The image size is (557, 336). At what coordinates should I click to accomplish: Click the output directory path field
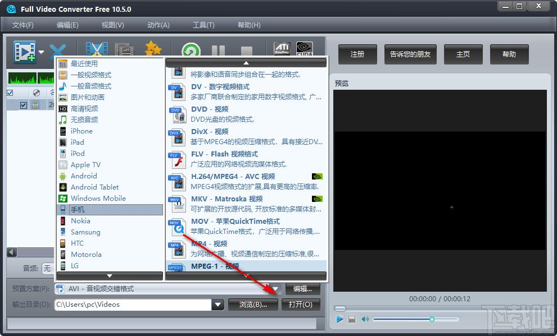click(x=133, y=305)
